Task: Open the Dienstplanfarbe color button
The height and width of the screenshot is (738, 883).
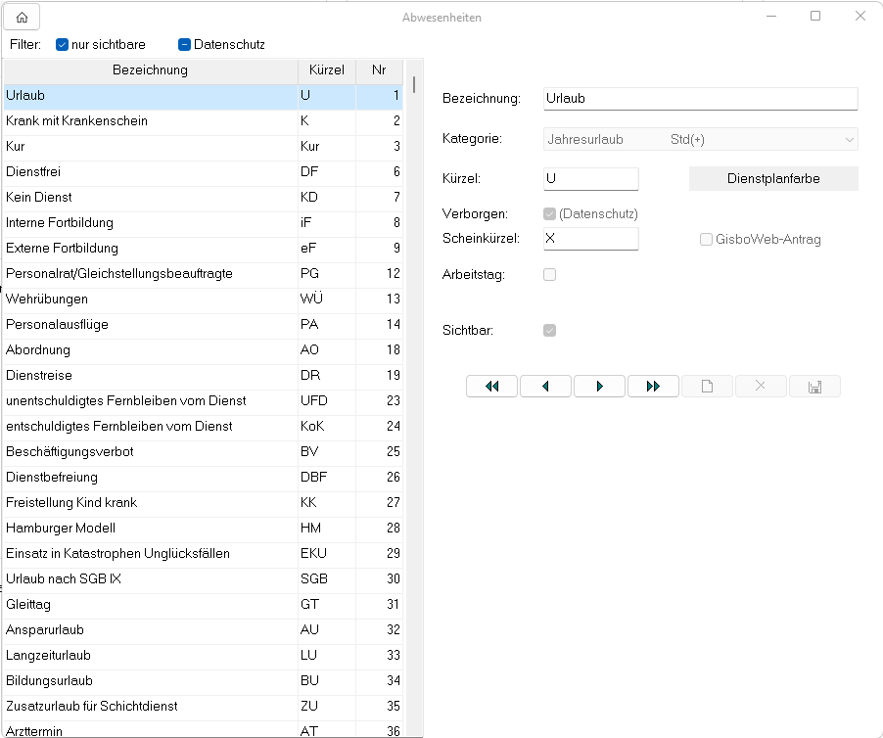Action: point(773,178)
